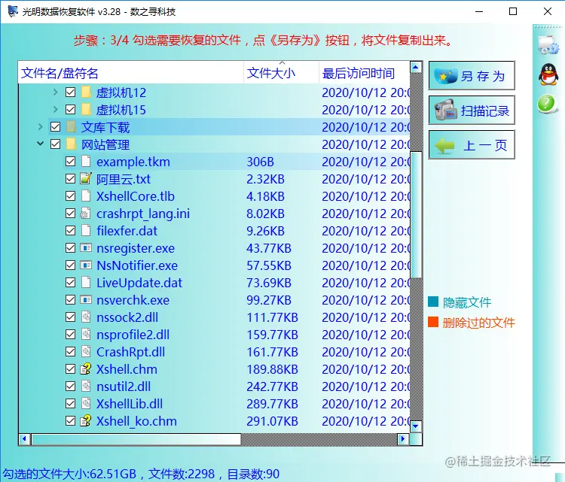Open the settings gear icon in sidebar
Viewport: 565px width, 482px height.
pos(548,45)
